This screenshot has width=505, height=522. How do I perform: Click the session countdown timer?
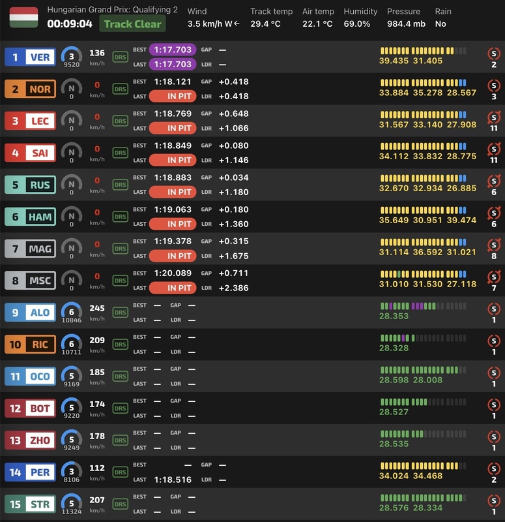pyautogui.click(x=70, y=24)
